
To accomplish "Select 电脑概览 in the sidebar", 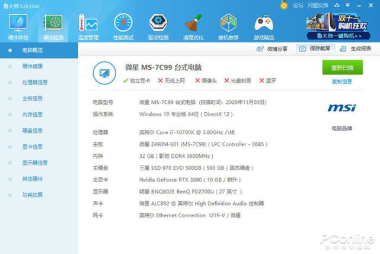I will tap(39, 50).
